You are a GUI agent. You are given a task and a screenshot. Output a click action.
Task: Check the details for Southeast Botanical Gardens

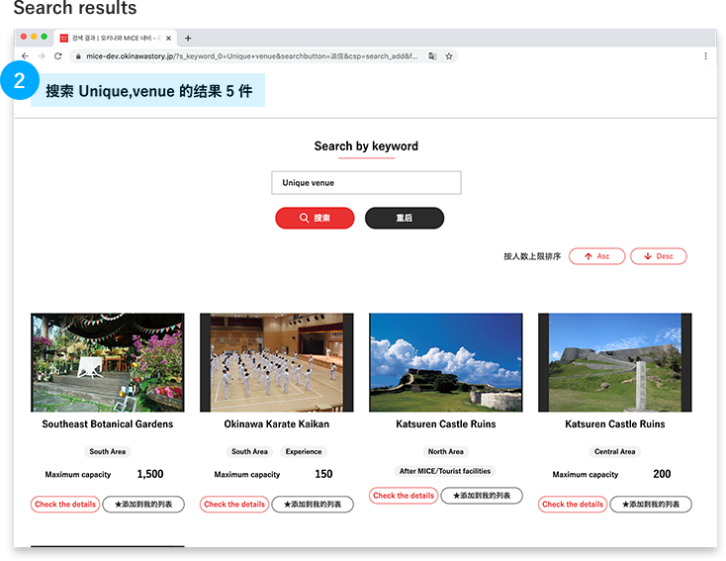point(65,504)
